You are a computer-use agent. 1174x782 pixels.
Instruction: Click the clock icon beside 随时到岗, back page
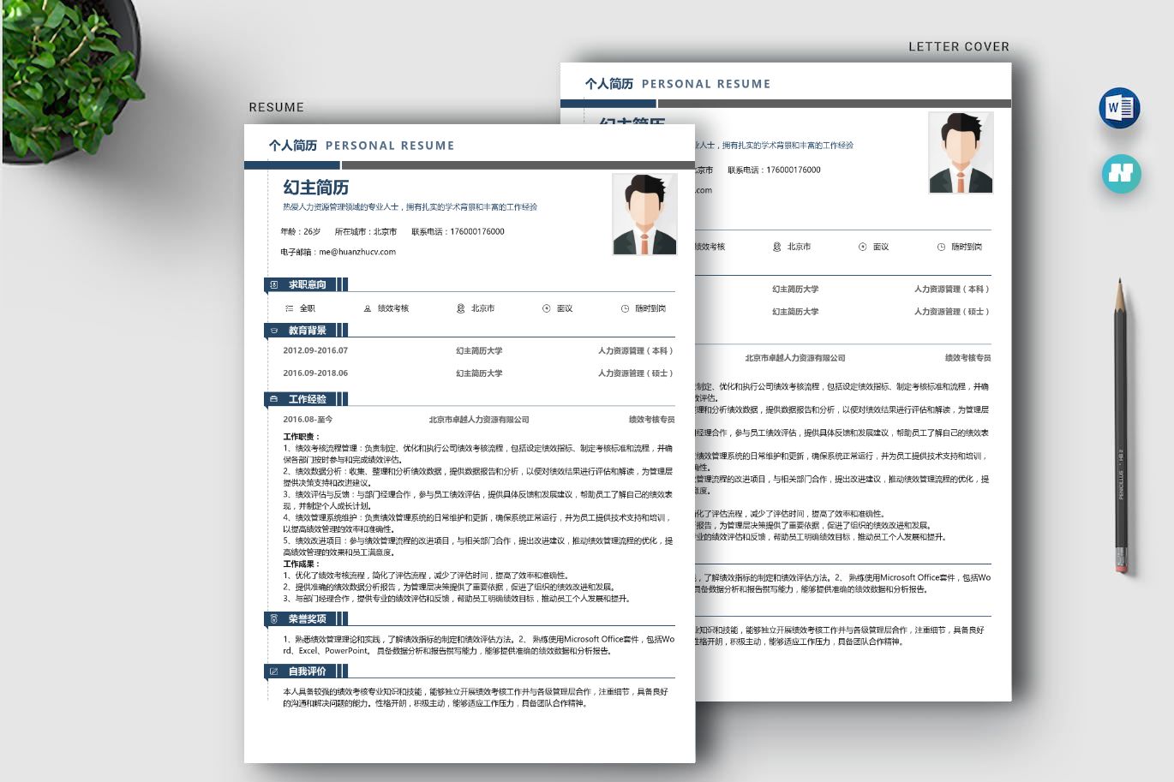941,247
